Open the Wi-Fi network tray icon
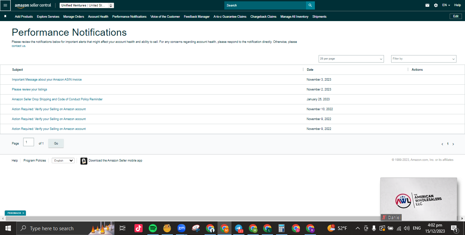 point(399,228)
